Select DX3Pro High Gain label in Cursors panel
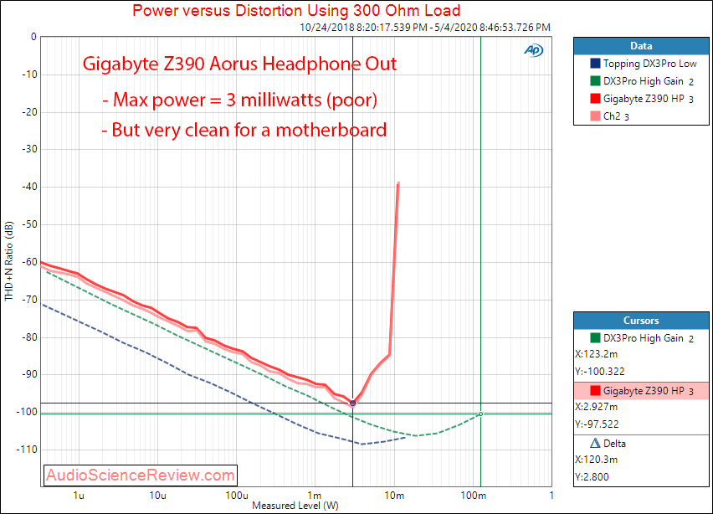Image resolution: width=713 pixels, height=514 pixels. point(644,338)
